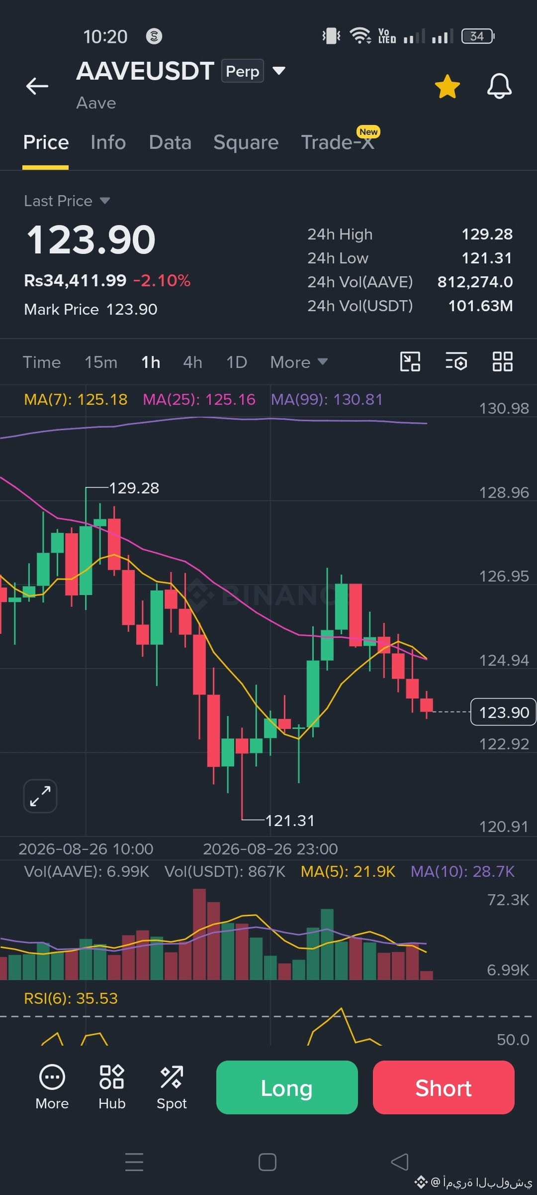The width and height of the screenshot is (537, 1195).
Task: Tap the green Long button
Action: [287, 1087]
